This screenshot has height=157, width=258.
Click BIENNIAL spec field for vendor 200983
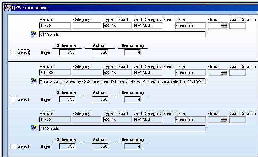(x=148, y=73)
